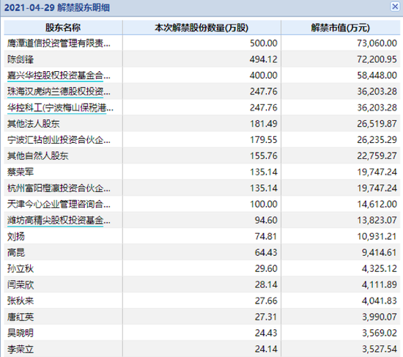
Task: Select shareholder 鹰潭道信投资管理有限责...
Action: 59,43
